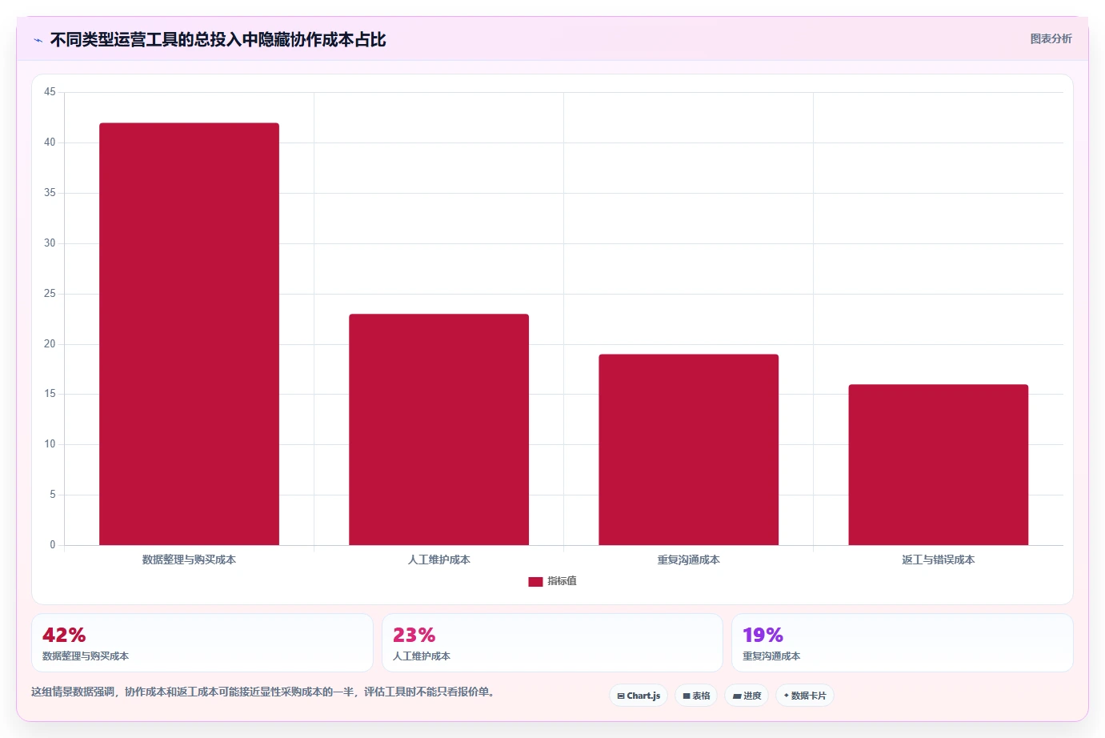Click the y-axis value 45
The image size is (1105, 738).
[50, 92]
